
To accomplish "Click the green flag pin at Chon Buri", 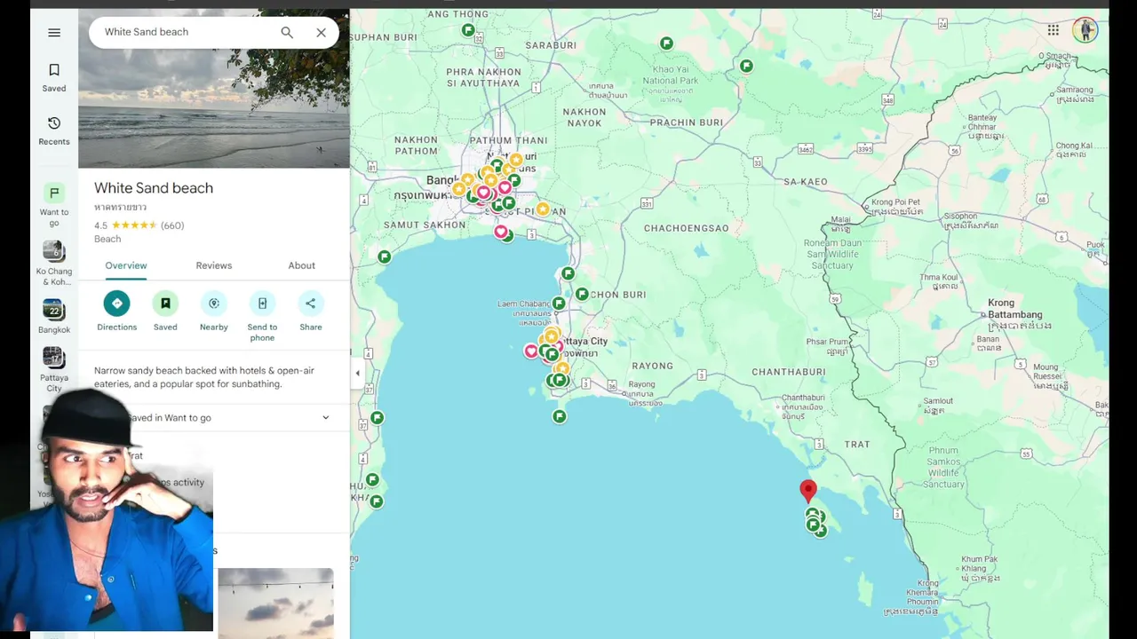I will click(582, 294).
